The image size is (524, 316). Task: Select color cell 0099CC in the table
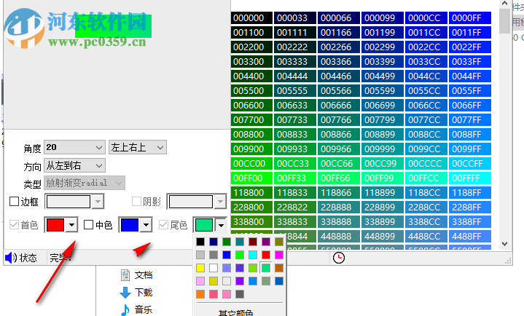pyautogui.click(x=426, y=149)
